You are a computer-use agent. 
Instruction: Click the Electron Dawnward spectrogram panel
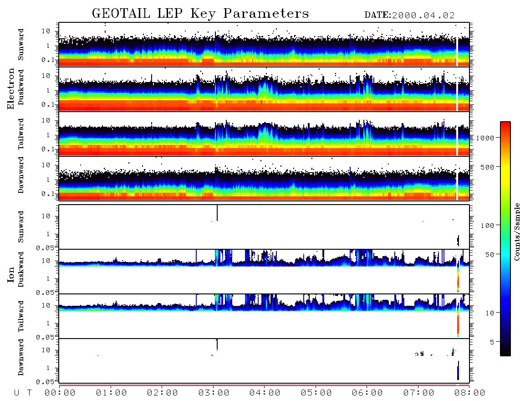(264, 178)
